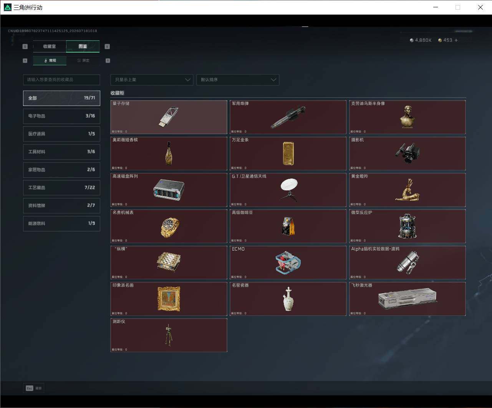Viewport: 492px width, 408px height.
Task: Open the 收藏室 tab
Action: 50,46
